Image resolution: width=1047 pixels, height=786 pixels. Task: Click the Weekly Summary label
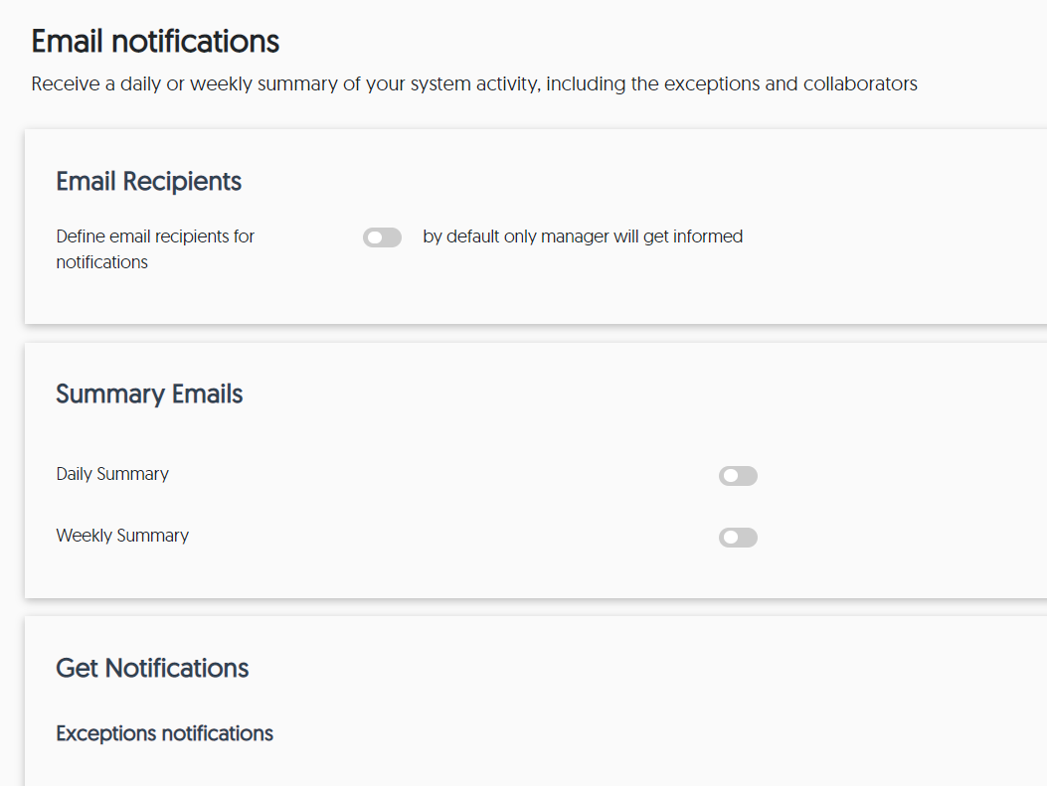[122, 536]
